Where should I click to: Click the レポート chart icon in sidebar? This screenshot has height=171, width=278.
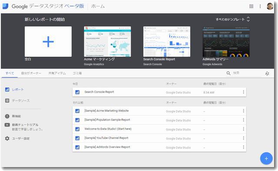click(7, 90)
